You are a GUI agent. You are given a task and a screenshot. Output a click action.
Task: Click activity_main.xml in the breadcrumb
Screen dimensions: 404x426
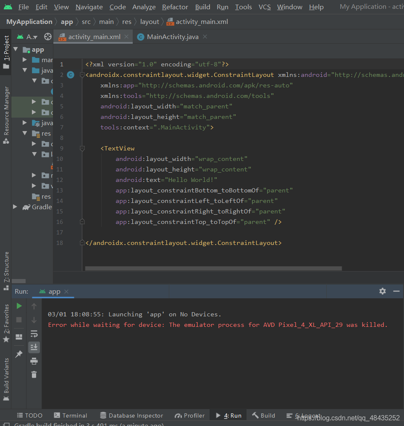[x=197, y=22]
